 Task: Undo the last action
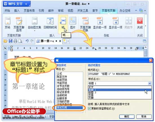pos(27,41)
